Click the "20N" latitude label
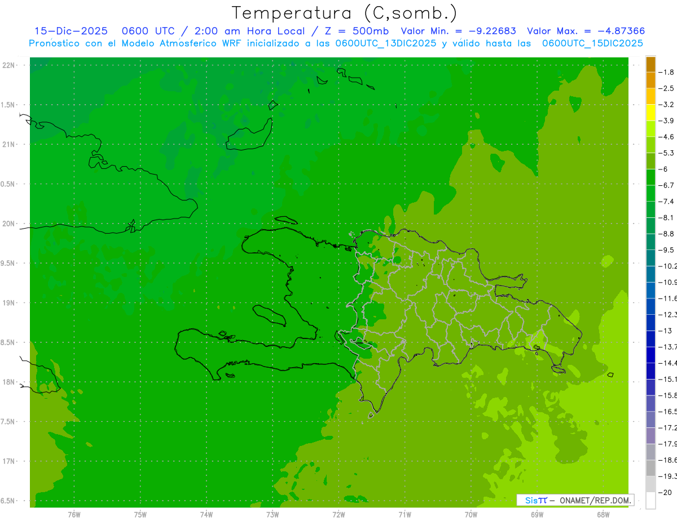677x522 pixels. click(9, 224)
